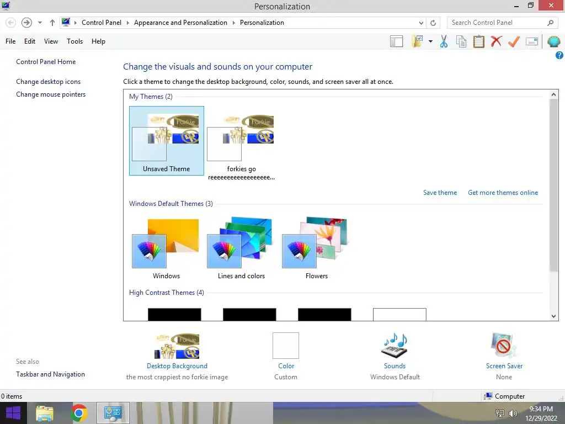Screen dimensions: 565x424
Task: Open help with the question mark icon
Action: tap(559, 55)
